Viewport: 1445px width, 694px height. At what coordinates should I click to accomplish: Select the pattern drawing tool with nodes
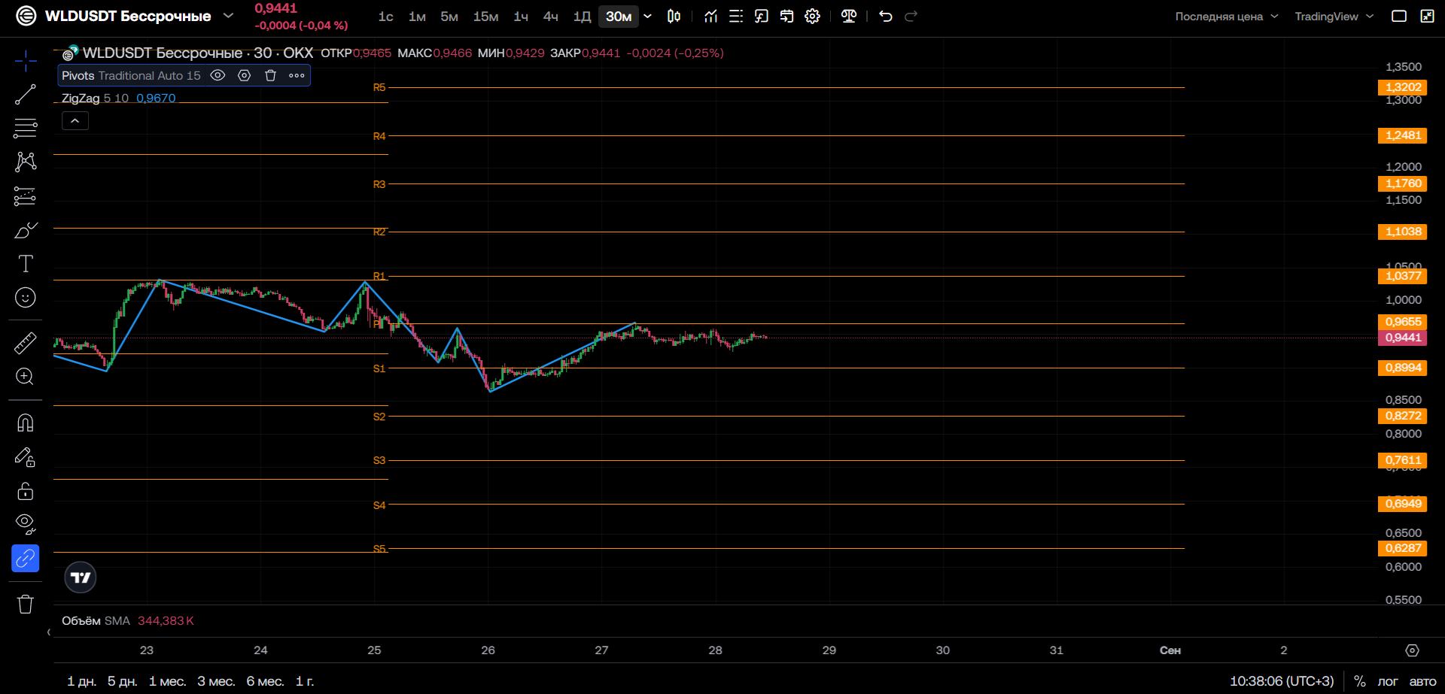[x=26, y=162]
